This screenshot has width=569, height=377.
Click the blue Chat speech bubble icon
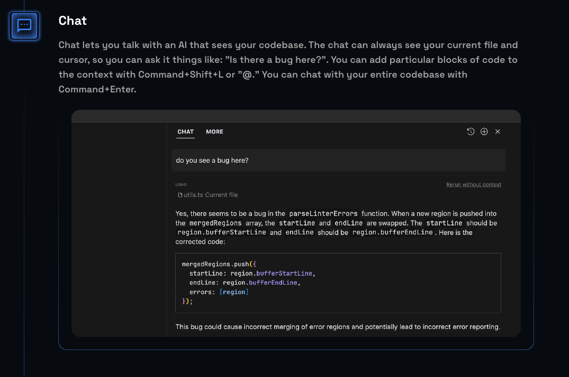click(24, 25)
